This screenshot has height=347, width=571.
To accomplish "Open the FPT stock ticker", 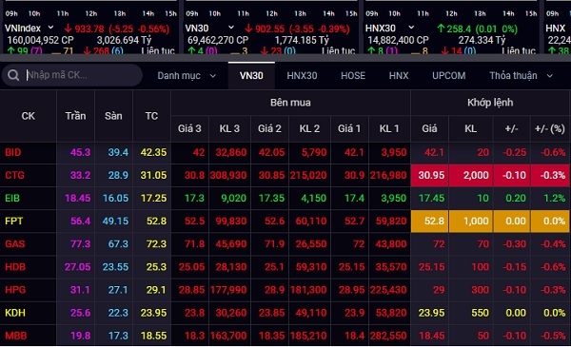I will coord(14,222).
